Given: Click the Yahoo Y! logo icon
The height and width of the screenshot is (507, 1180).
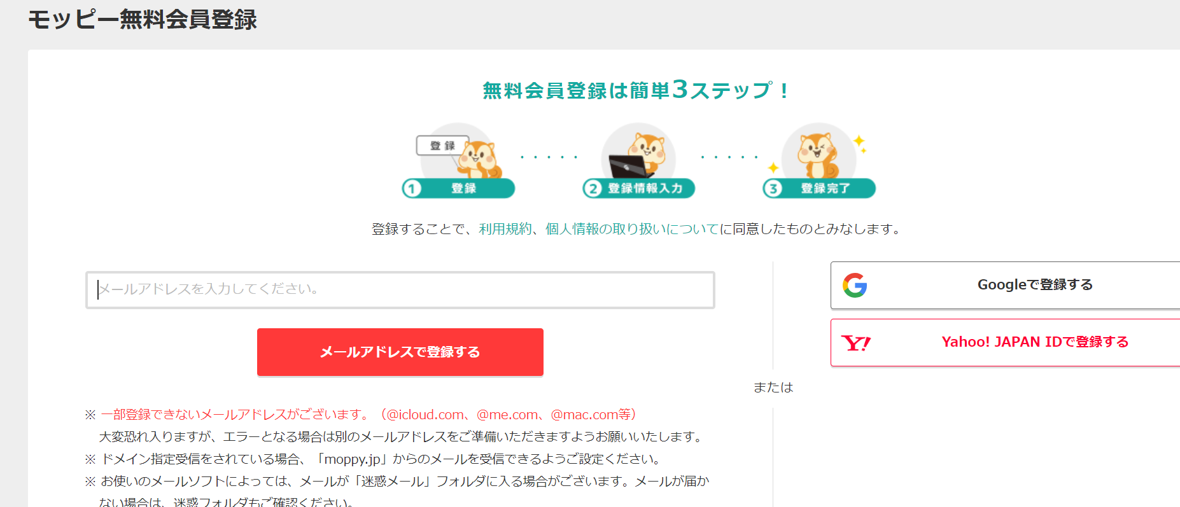Looking at the screenshot, I should click(x=856, y=343).
